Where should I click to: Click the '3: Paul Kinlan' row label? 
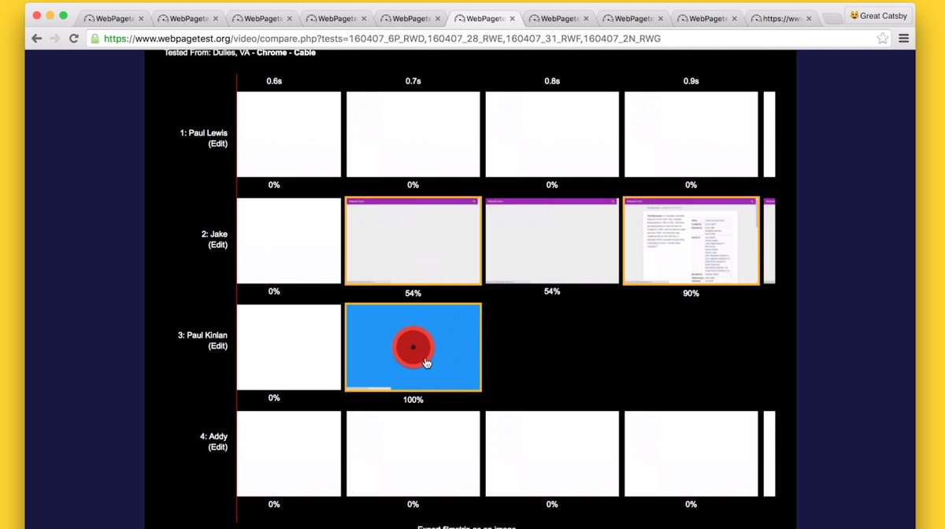(x=202, y=335)
